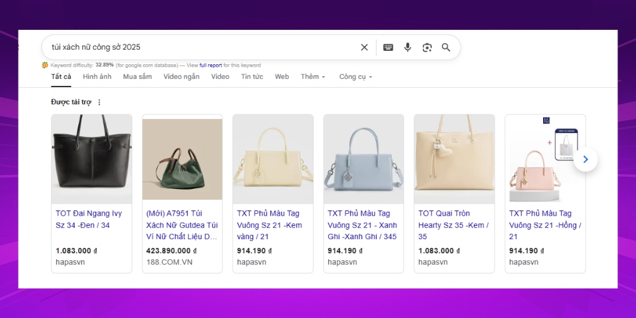This screenshot has height=318, width=636.
Task: View the green Gutdea handbag image
Action: tap(182, 159)
